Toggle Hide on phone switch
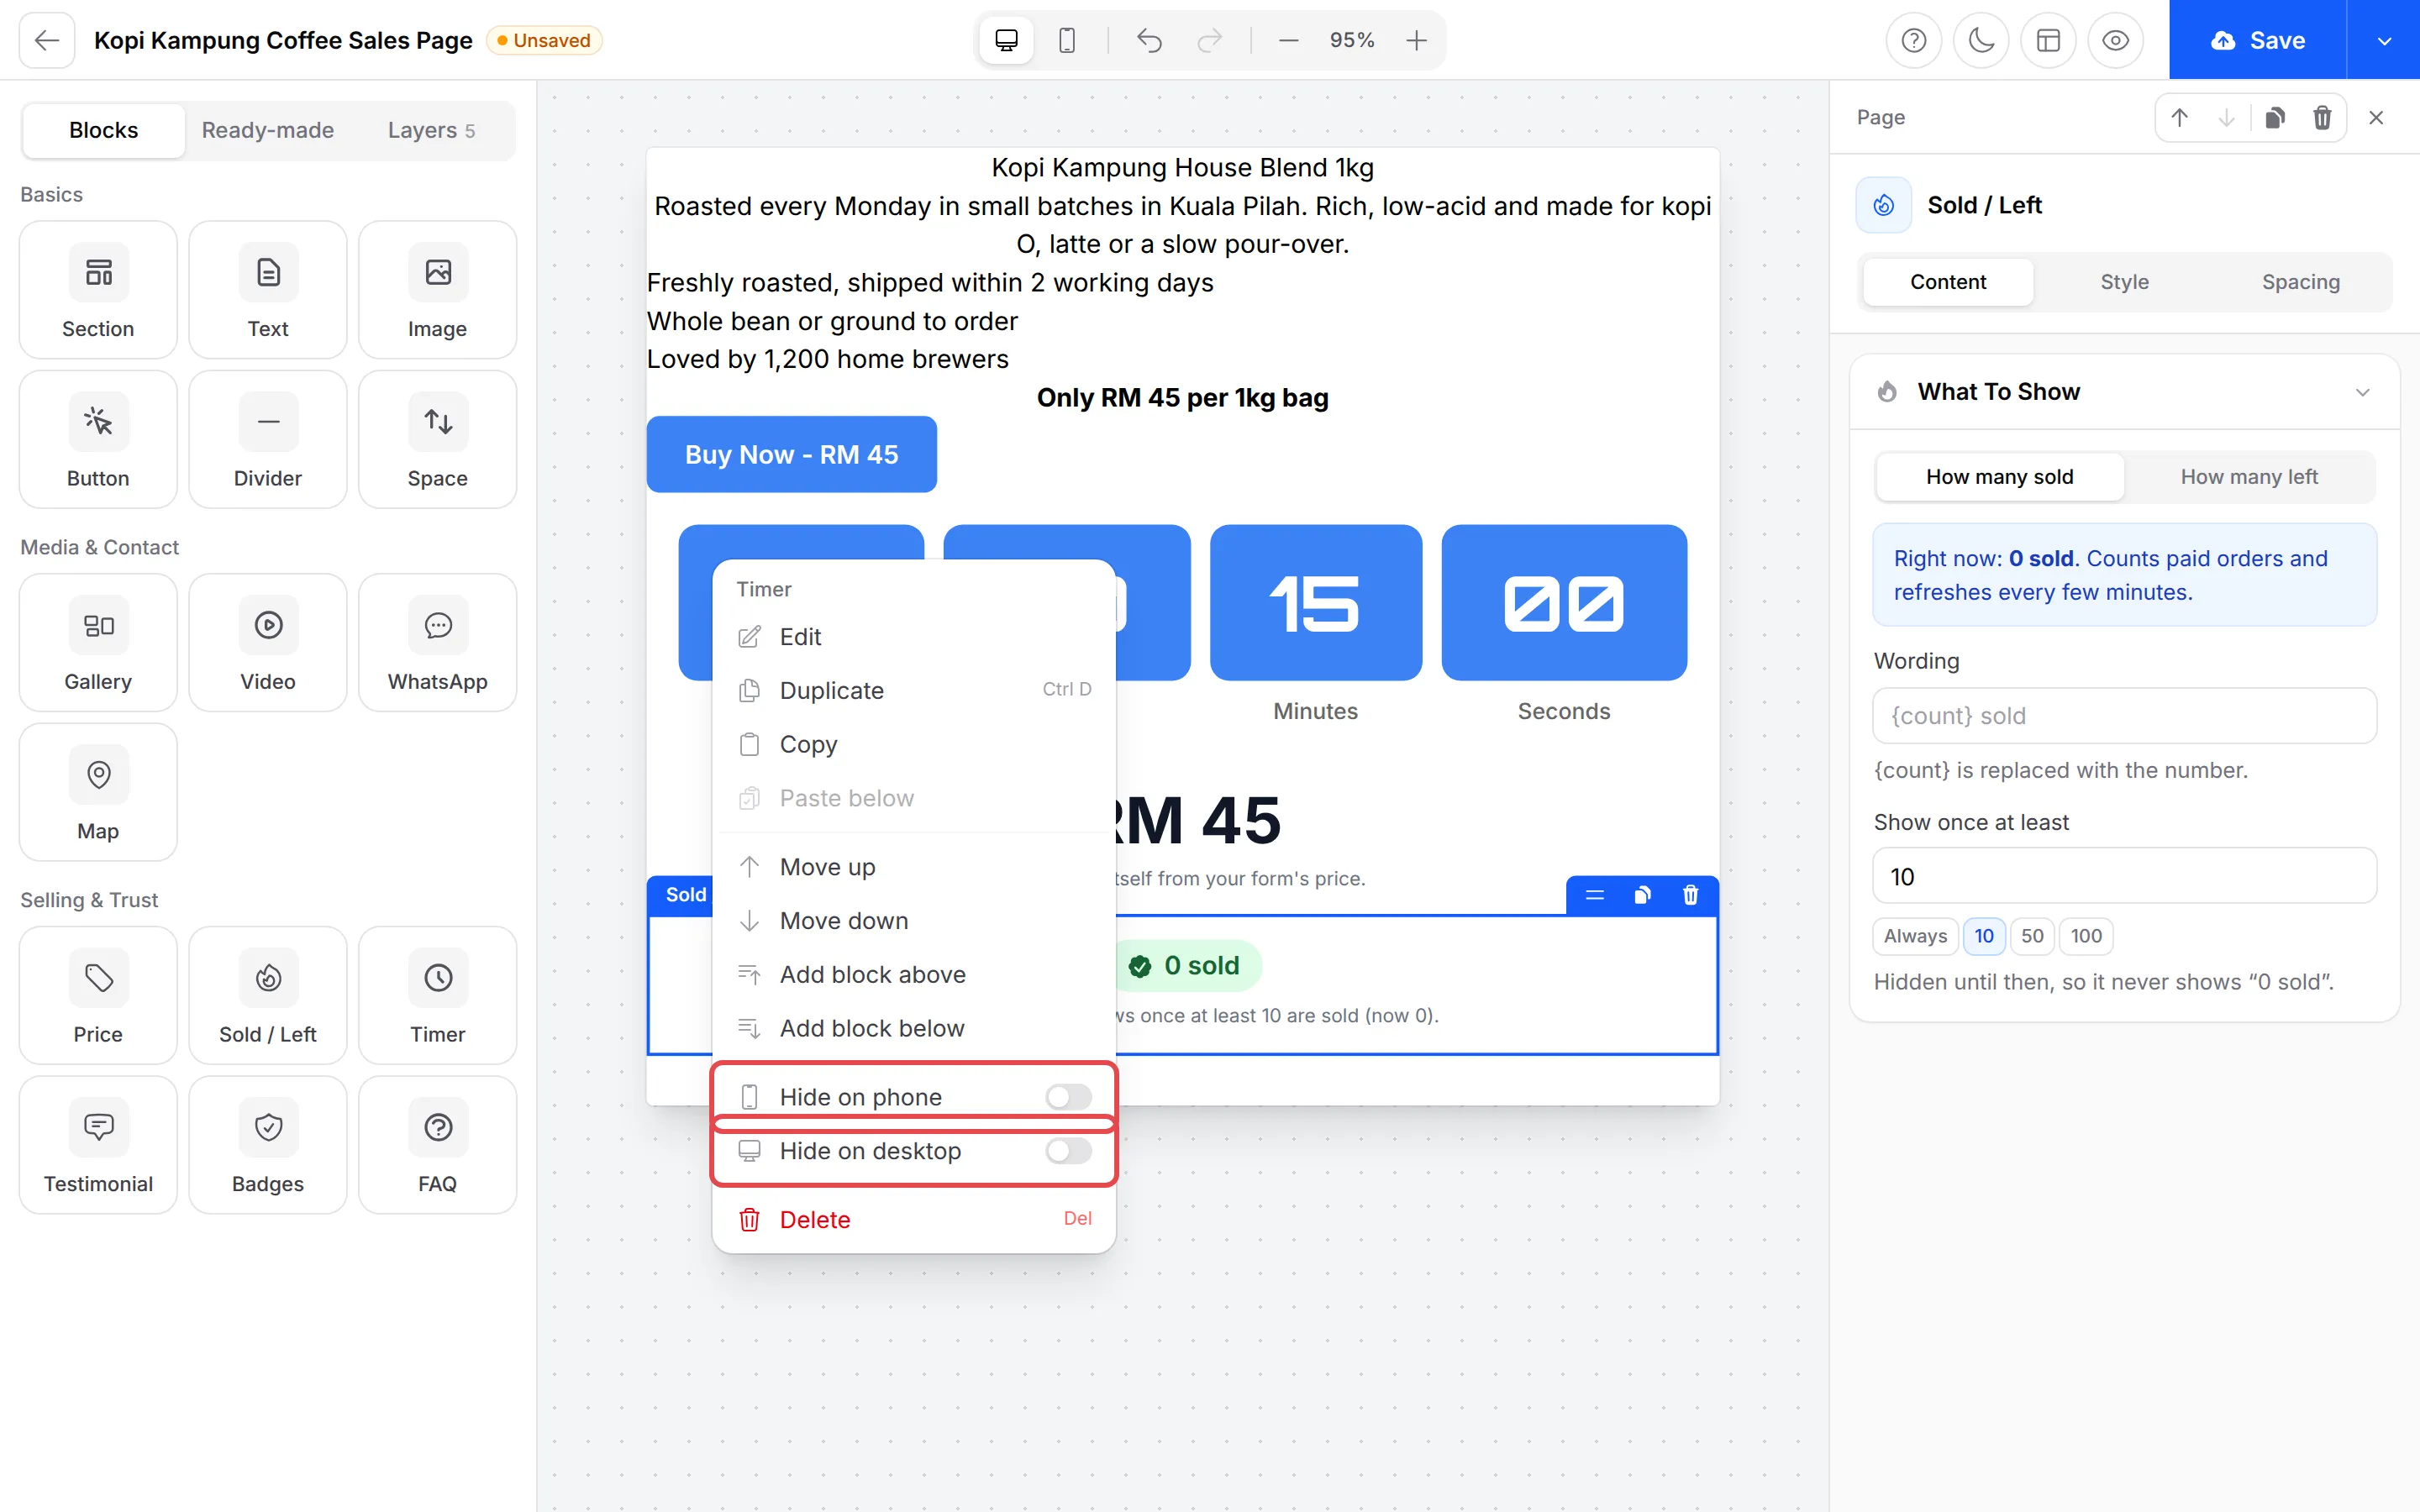This screenshot has height=1512, width=2420. (1068, 1097)
